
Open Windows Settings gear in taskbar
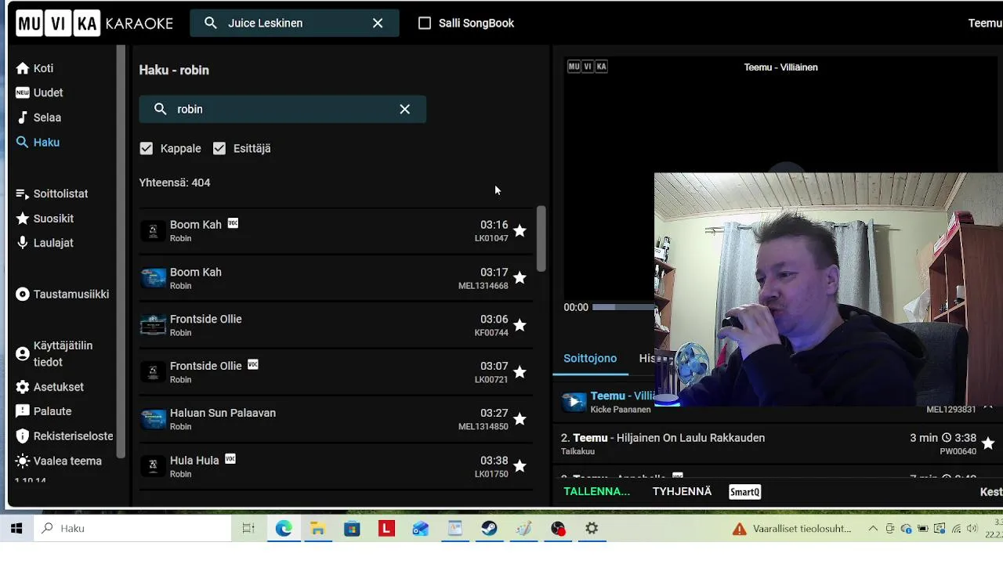pos(592,529)
